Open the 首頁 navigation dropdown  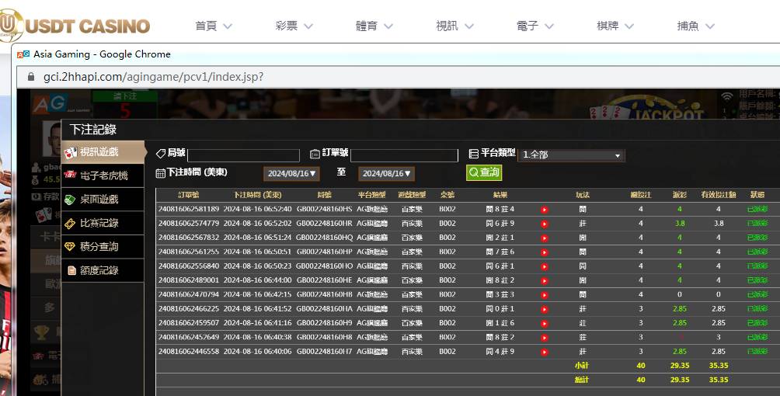pyautogui.click(x=214, y=26)
